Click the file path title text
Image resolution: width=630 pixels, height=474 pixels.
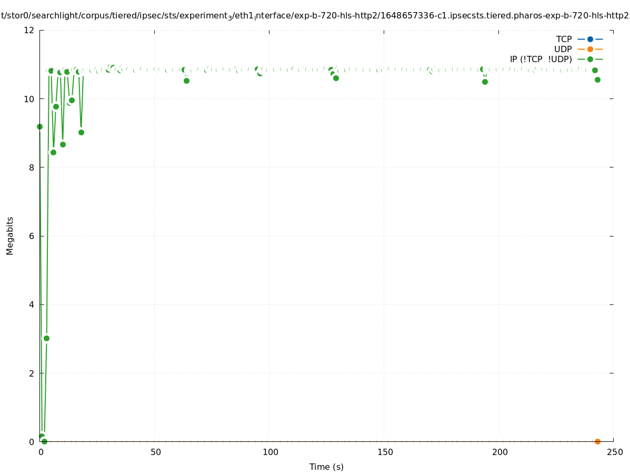315,16
